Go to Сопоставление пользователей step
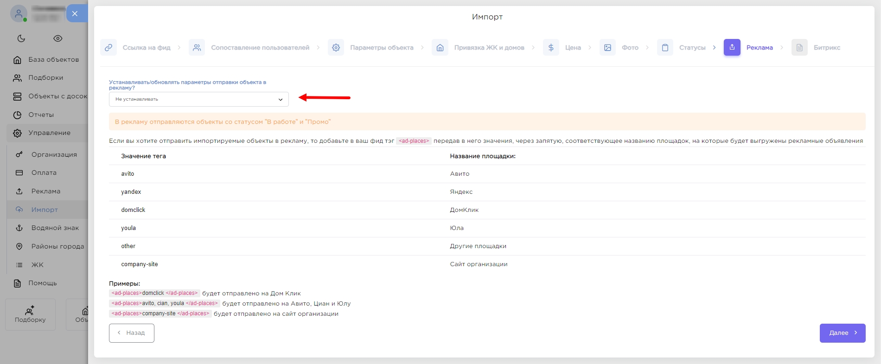Screen dimensions: 881x364 pyautogui.click(x=260, y=47)
